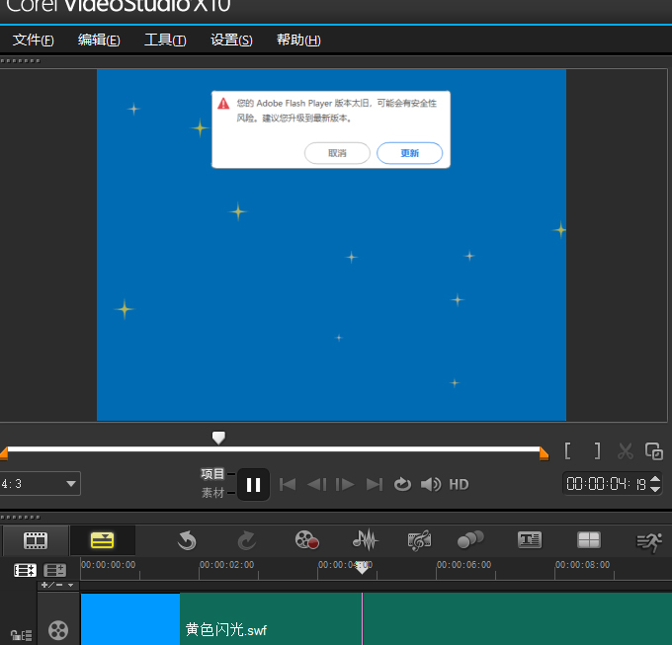The height and width of the screenshot is (645, 672).
Task: Click the 更新 button in Flash dialog
Action: click(410, 153)
